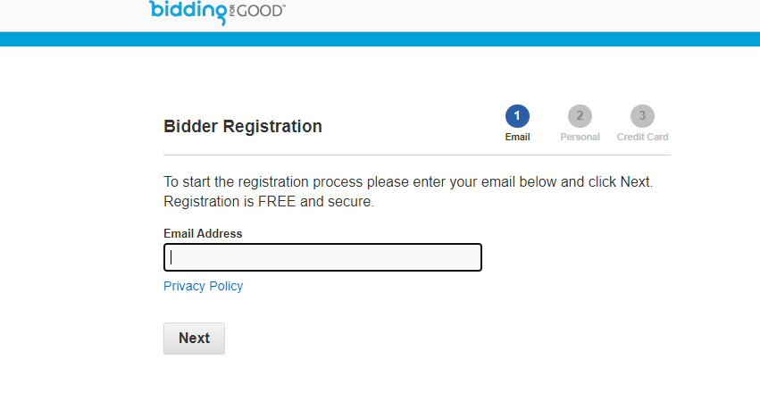Open the Personal step label
Screen dimensions: 760x394
click(x=580, y=138)
